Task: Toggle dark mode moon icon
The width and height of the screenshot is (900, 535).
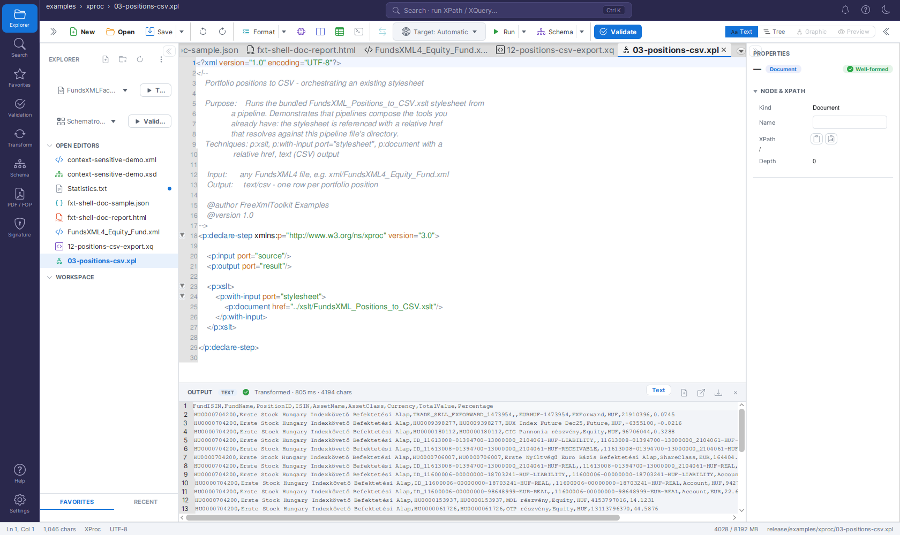Action: [x=886, y=10]
